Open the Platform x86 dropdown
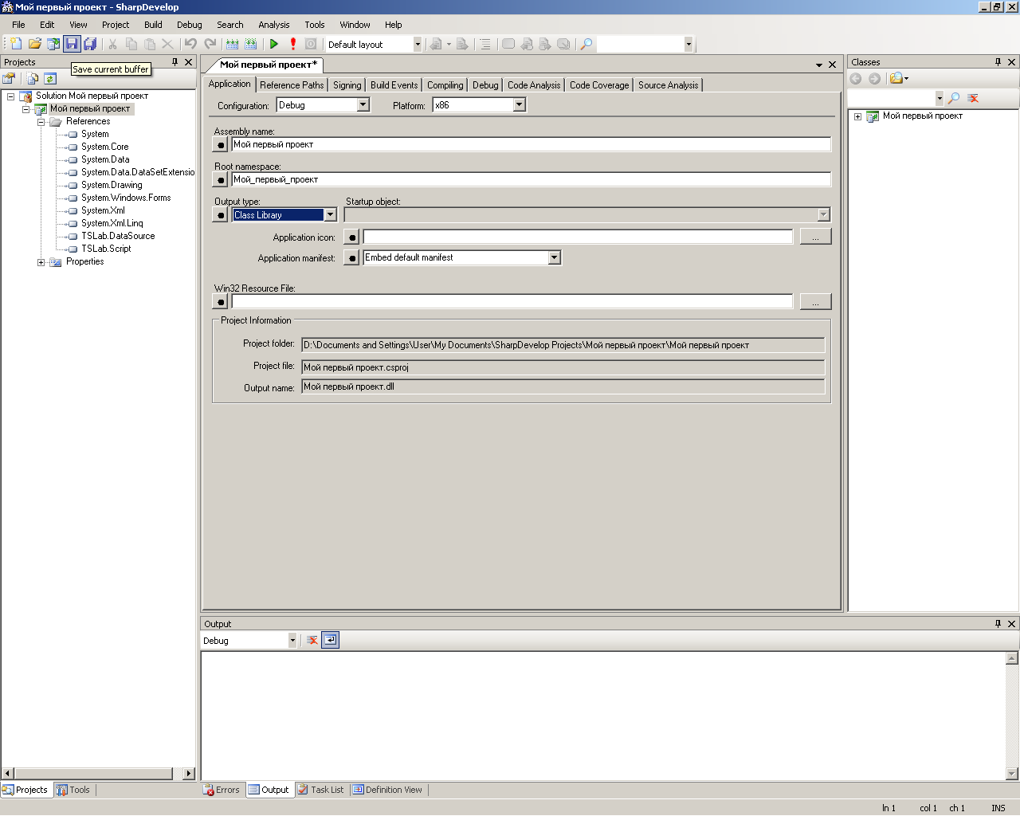Screen dimensions: 1020x816 [x=519, y=105]
